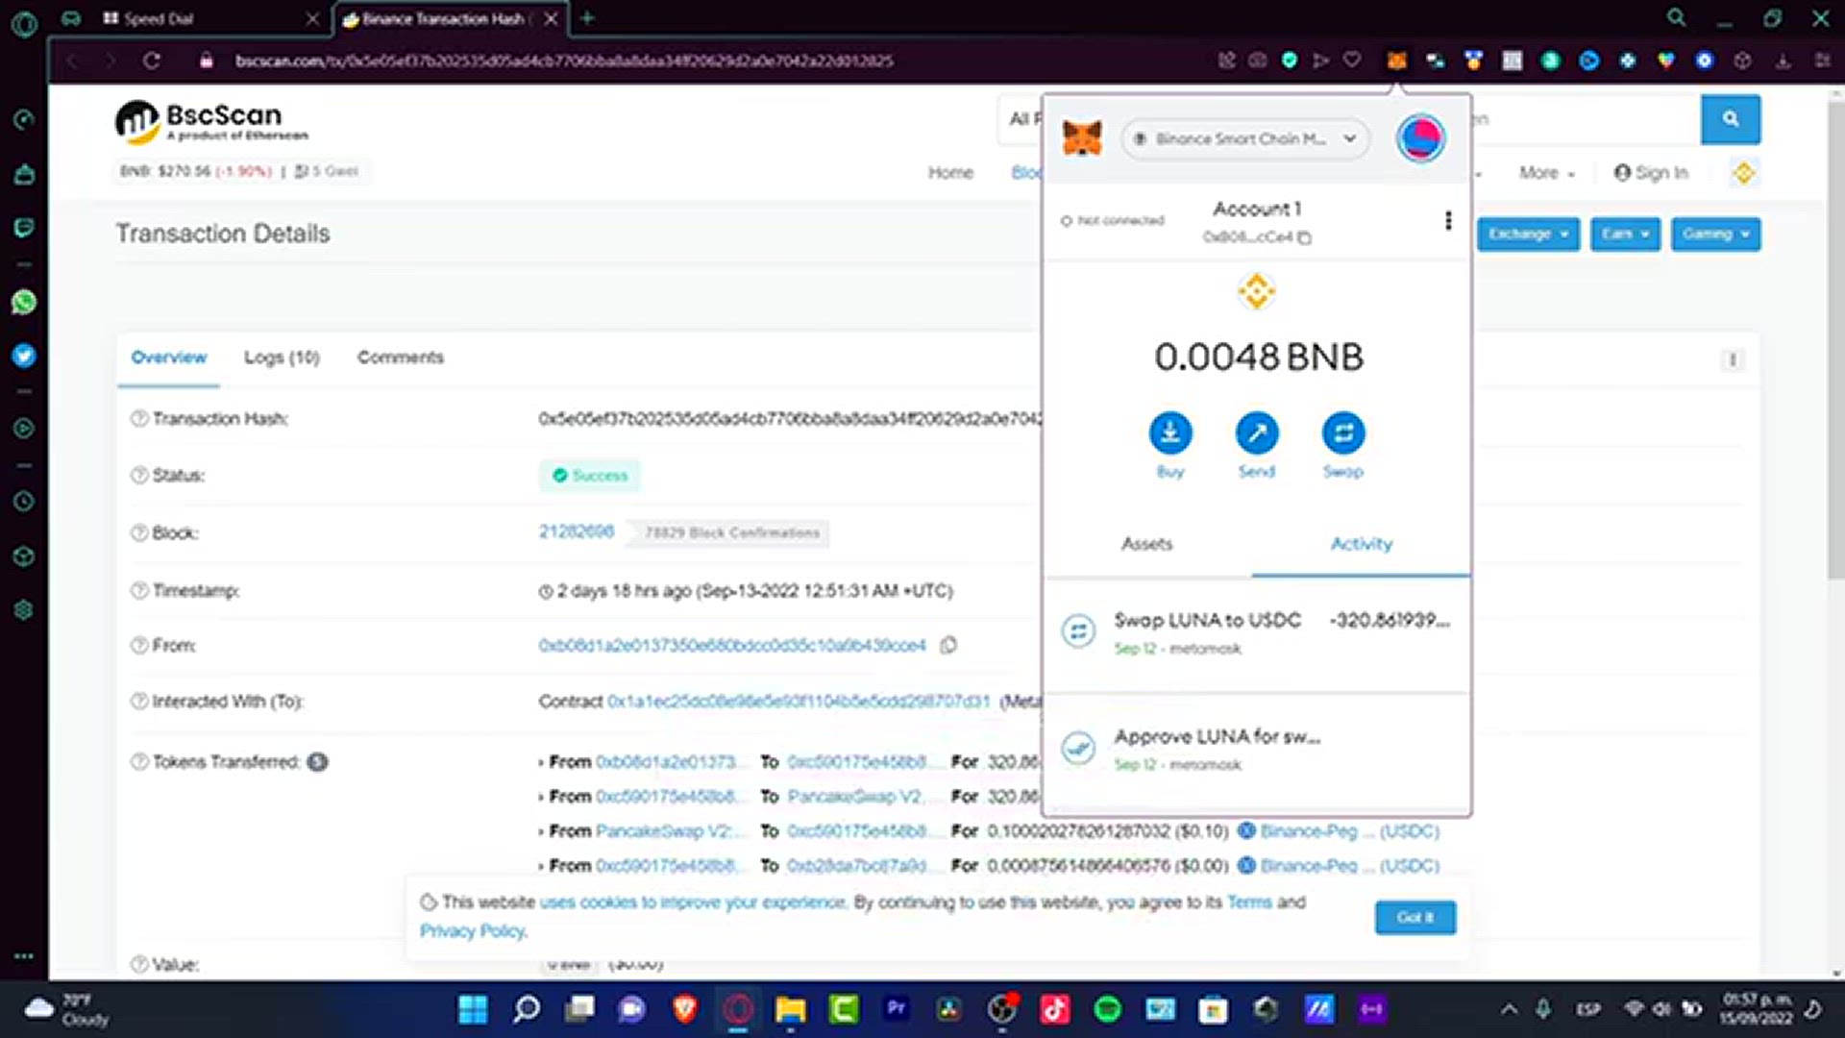Open Premiere Pro from the taskbar
The height and width of the screenshot is (1038, 1845).
(897, 1009)
